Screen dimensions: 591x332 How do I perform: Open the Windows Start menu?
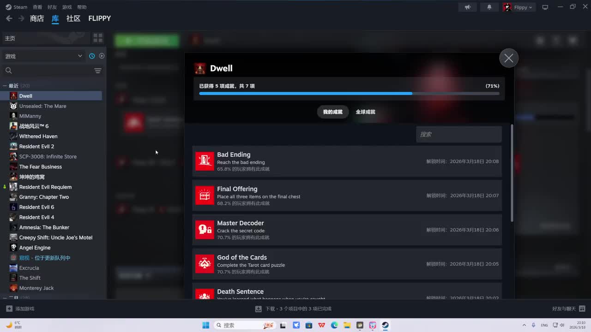pos(206,325)
